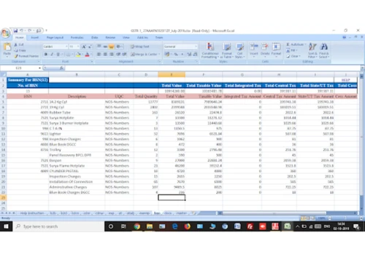Switch to the Page Layout tab
Screen dimensions: 365x273
pos(55,37)
